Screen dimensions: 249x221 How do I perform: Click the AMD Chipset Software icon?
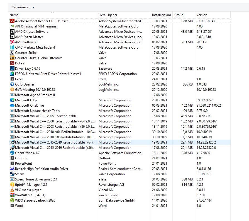tap(12, 31)
